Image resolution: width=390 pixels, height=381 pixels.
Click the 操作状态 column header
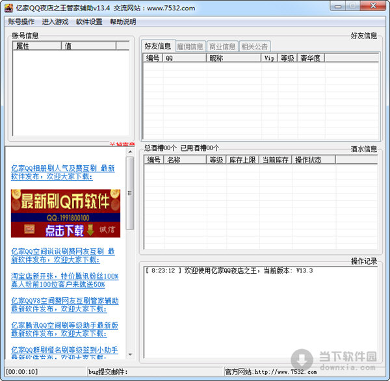point(314,160)
